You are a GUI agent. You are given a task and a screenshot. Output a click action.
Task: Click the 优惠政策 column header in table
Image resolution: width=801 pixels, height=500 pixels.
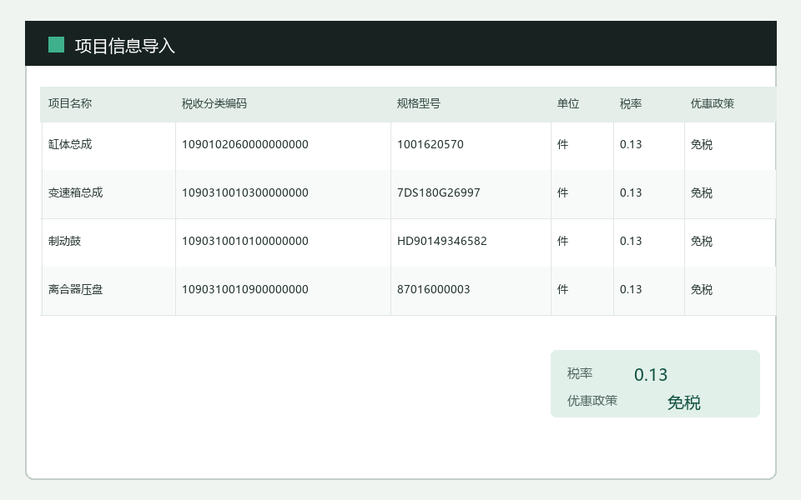pos(712,103)
